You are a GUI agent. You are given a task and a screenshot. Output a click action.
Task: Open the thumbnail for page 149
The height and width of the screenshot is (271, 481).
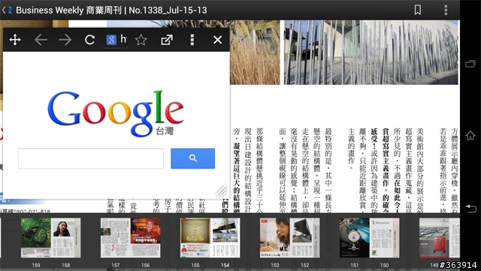(x=439, y=238)
